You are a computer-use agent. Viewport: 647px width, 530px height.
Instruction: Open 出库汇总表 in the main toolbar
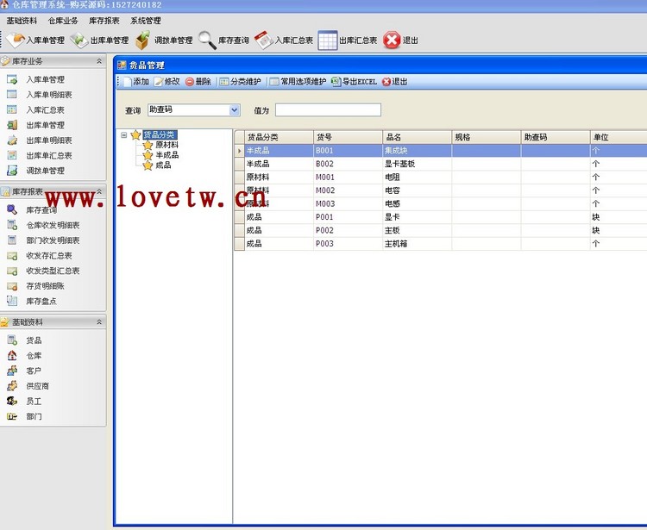click(x=348, y=41)
